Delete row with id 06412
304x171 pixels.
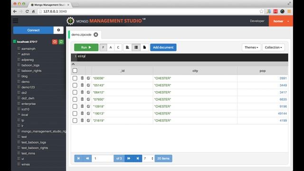82,92
